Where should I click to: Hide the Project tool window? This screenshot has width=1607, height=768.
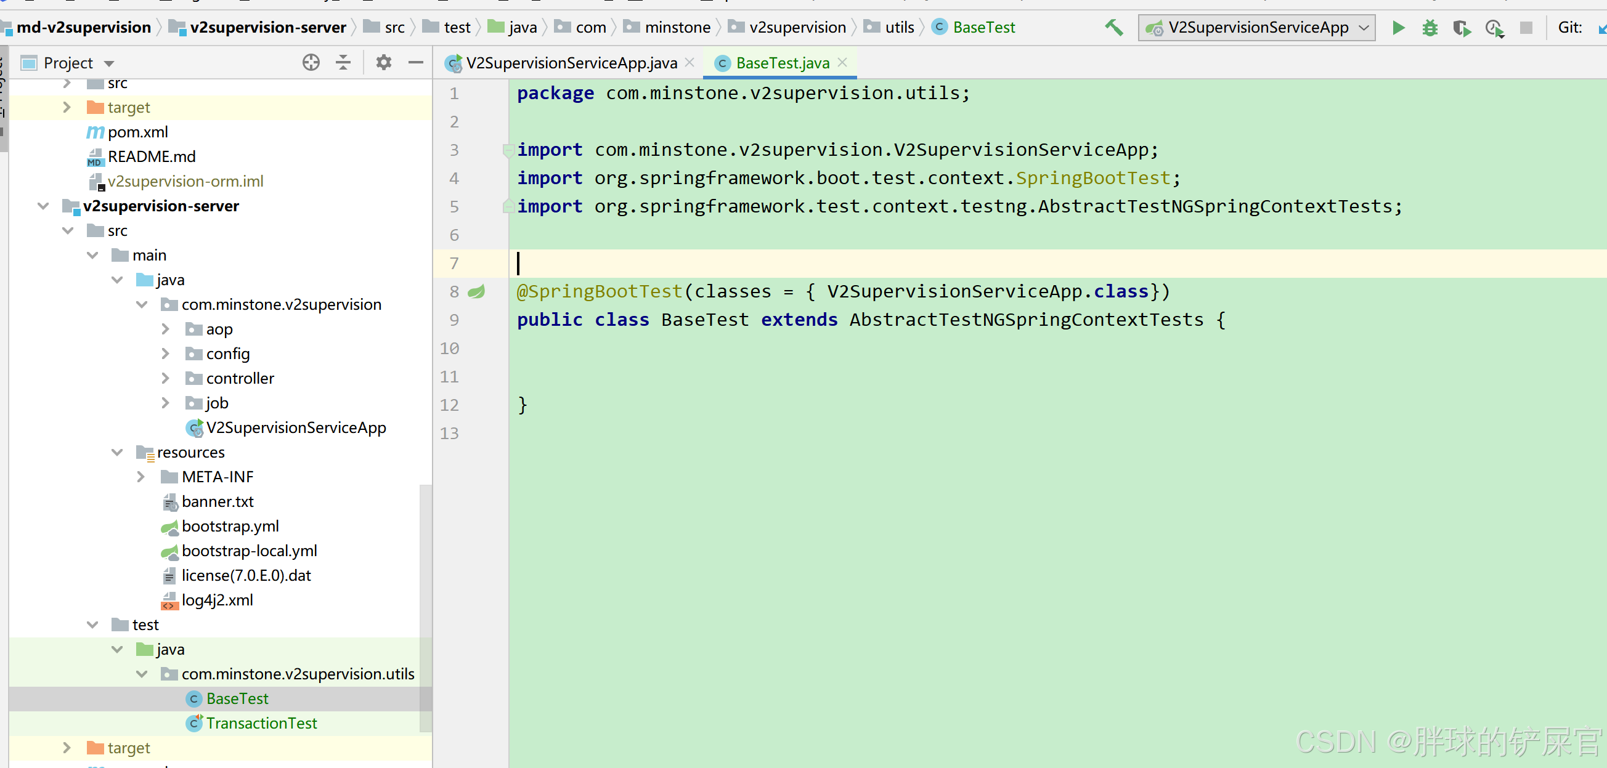click(415, 62)
